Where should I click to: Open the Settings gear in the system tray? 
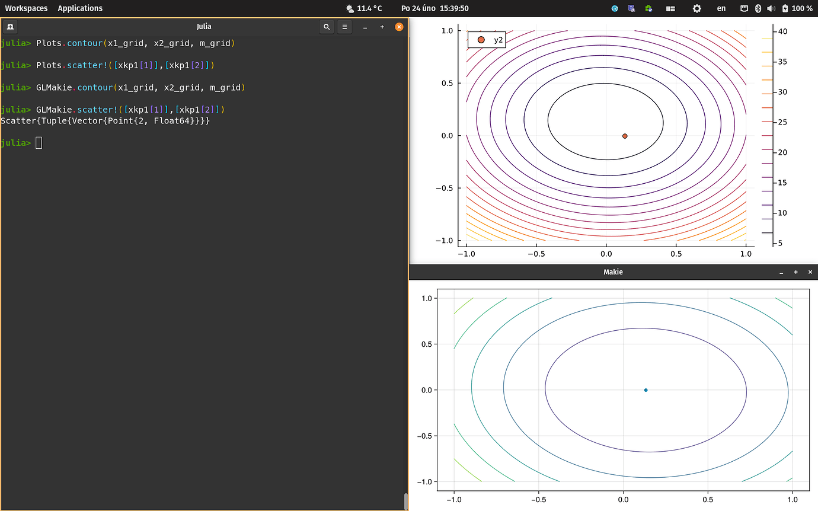pyautogui.click(x=696, y=8)
